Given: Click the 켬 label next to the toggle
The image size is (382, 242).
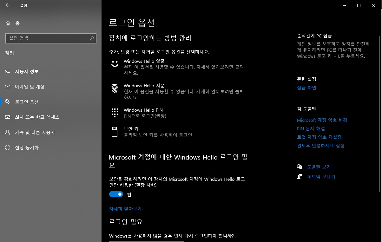Looking at the screenshot, I should pos(129,194).
